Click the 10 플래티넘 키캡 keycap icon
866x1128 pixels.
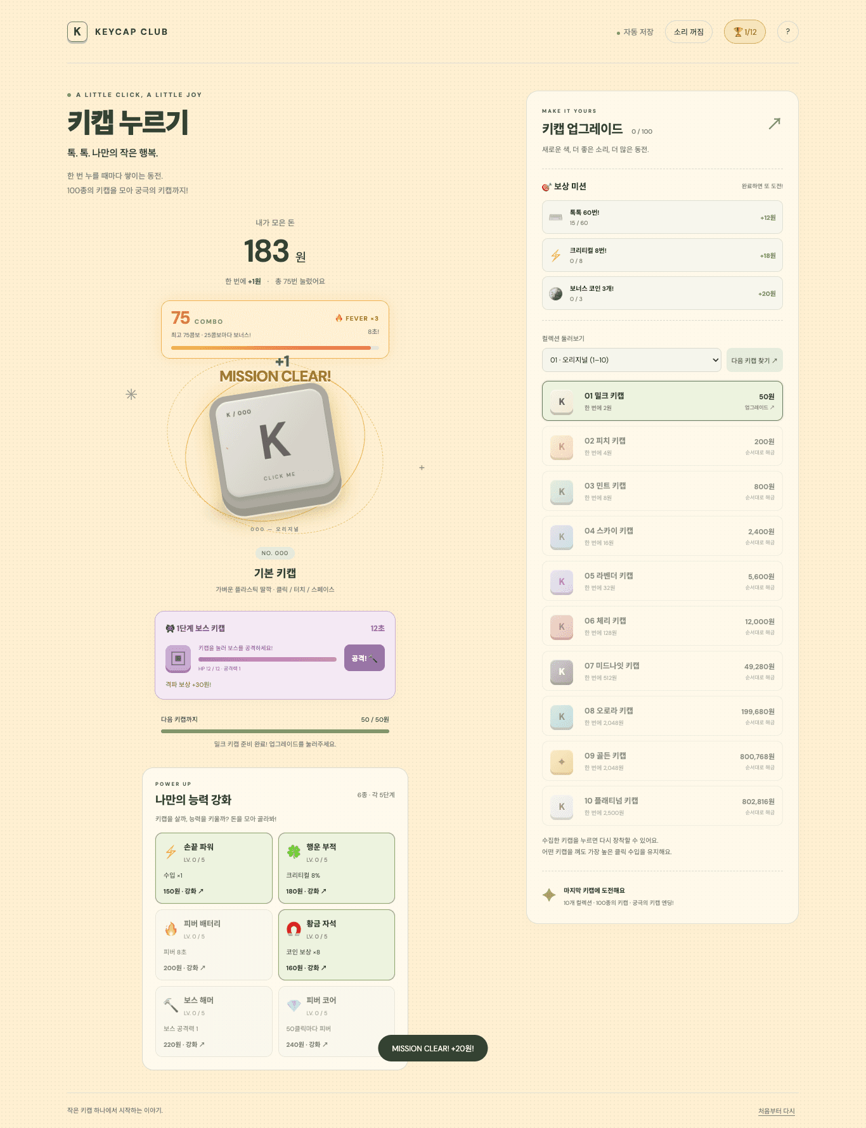point(562,807)
